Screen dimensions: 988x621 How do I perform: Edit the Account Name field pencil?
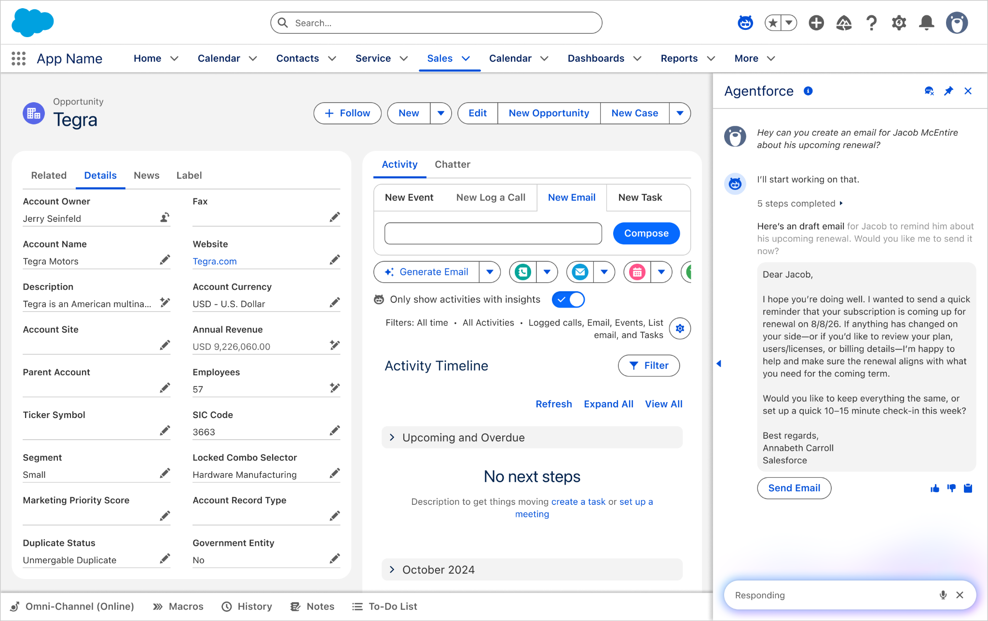pyautogui.click(x=165, y=260)
